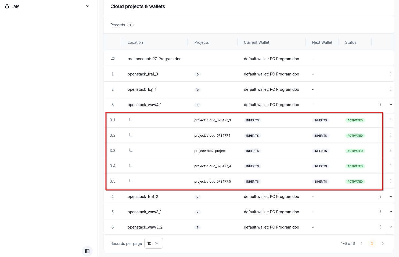Expand the openstack_waw3_1 row
This screenshot has width=399, height=257.
391,212
